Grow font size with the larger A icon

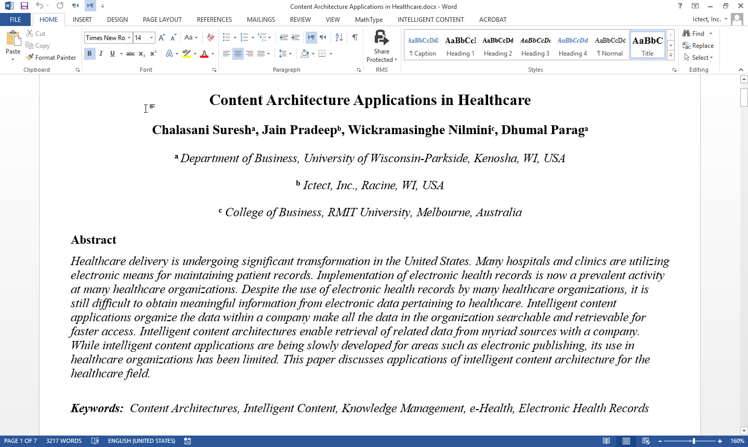162,38
